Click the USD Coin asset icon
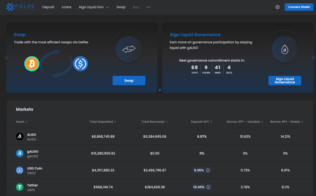This screenshot has height=196, width=316. (x=20, y=170)
